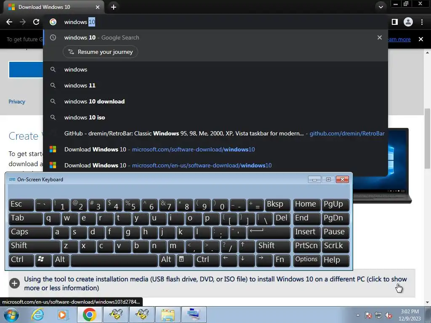The width and height of the screenshot is (431, 323).
Task: Follow the 'Privacy' link on the page
Action: pos(17,102)
